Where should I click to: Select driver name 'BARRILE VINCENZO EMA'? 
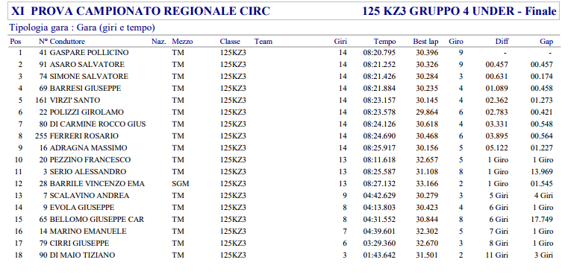click(97, 184)
